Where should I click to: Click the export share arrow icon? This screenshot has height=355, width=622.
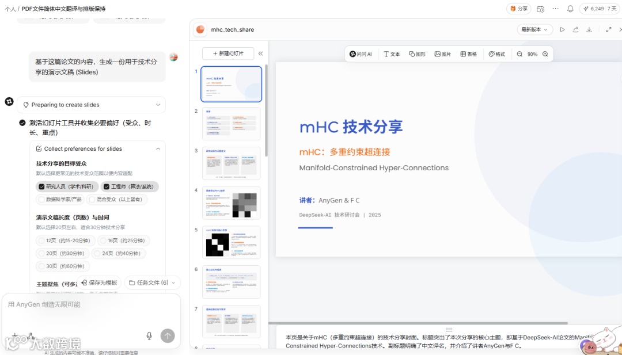tap(575, 30)
